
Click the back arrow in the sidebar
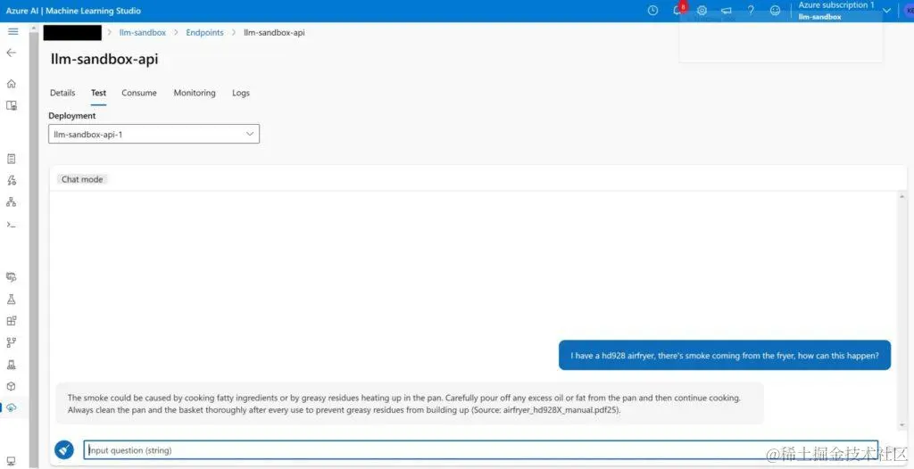[11, 53]
